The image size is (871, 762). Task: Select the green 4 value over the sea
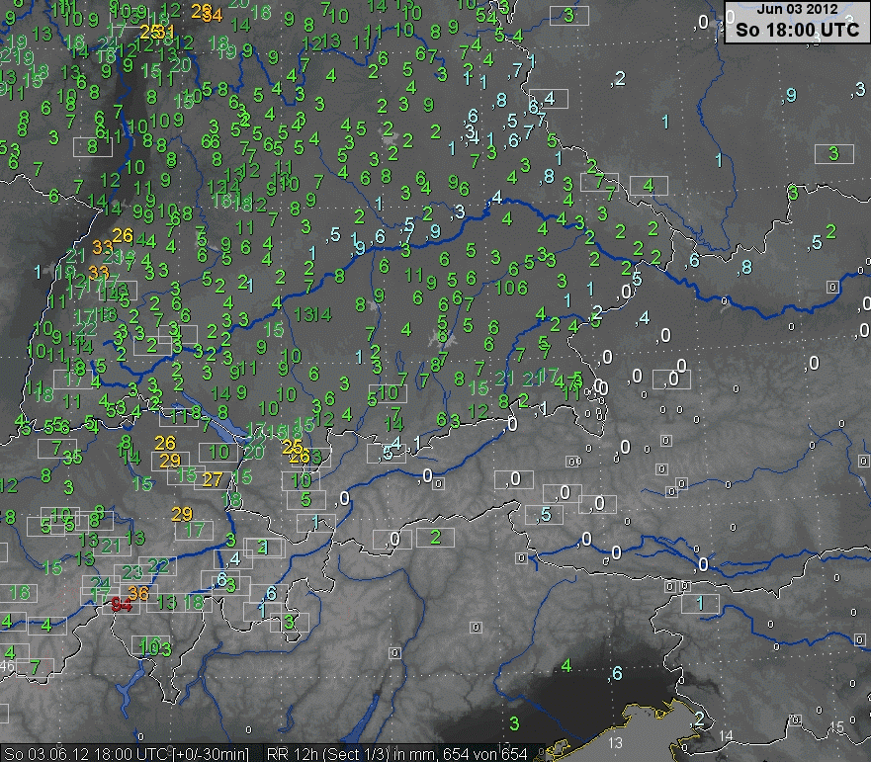point(566,666)
